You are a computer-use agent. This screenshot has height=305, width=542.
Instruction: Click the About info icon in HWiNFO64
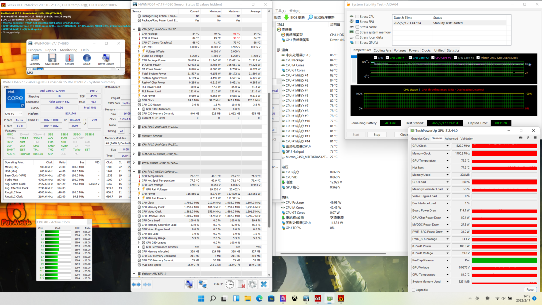(87, 59)
